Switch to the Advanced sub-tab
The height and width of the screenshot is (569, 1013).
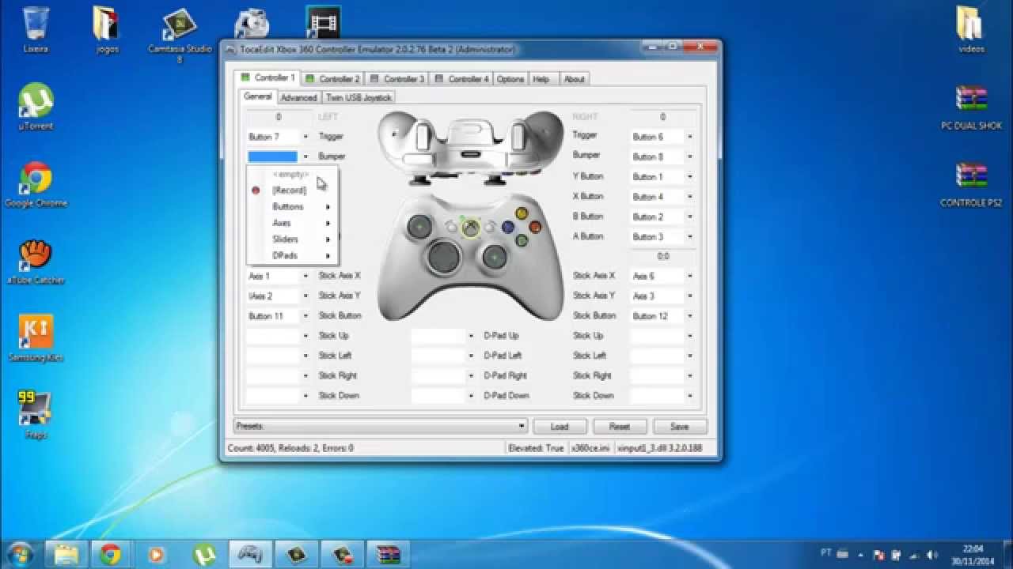click(x=298, y=97)
